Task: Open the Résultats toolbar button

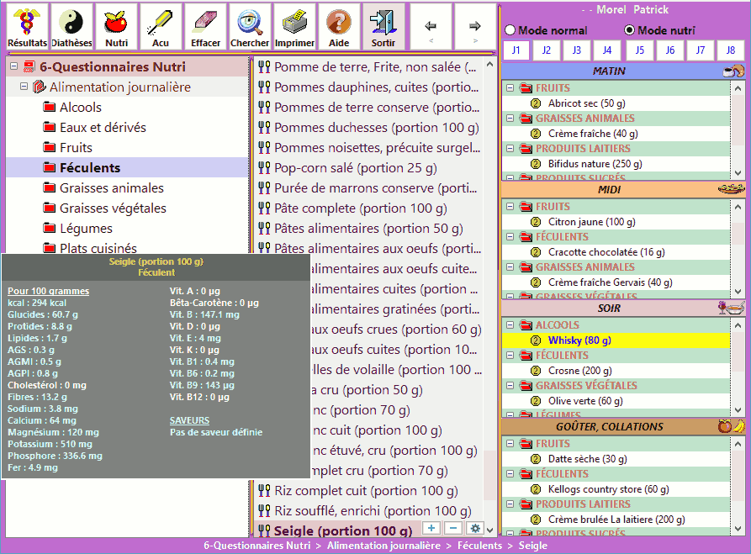Action: click(x=27, y=26)
